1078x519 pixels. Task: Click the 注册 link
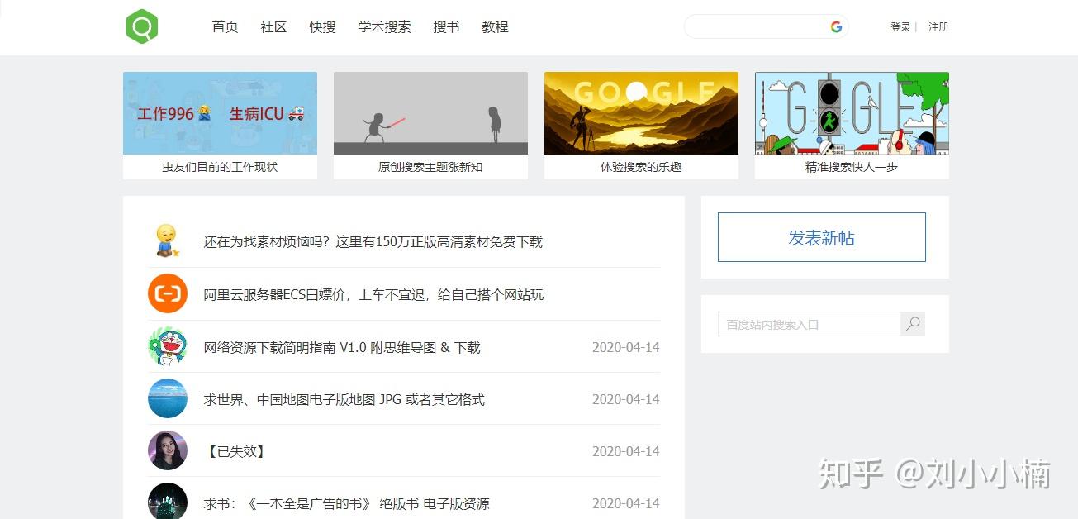point(938,27)
